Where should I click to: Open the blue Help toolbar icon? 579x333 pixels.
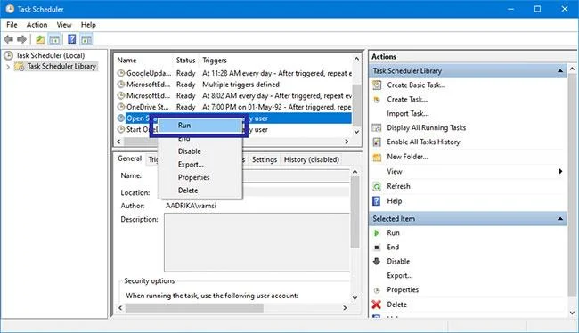click(72, 39)
